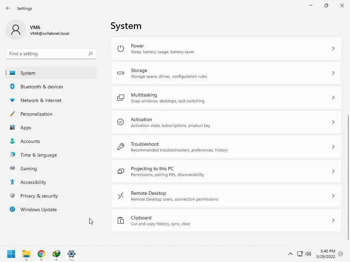Open Google Chrome from the taskbar

(x=41, y=254)
